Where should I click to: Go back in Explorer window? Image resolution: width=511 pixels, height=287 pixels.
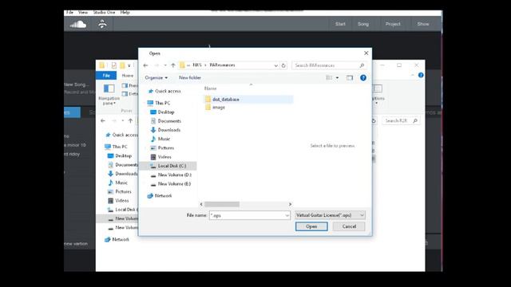click(103, 120)
